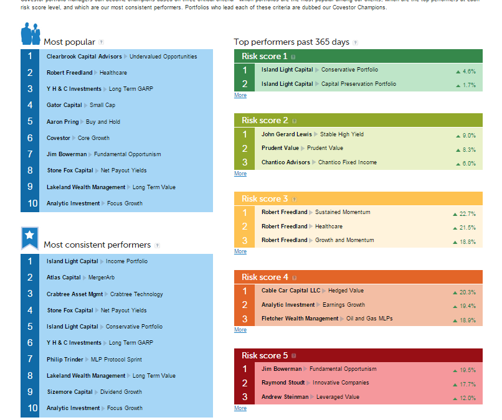Click help icon beside Most consistent performers
502x420 pixels.
(x=157, y=245)
